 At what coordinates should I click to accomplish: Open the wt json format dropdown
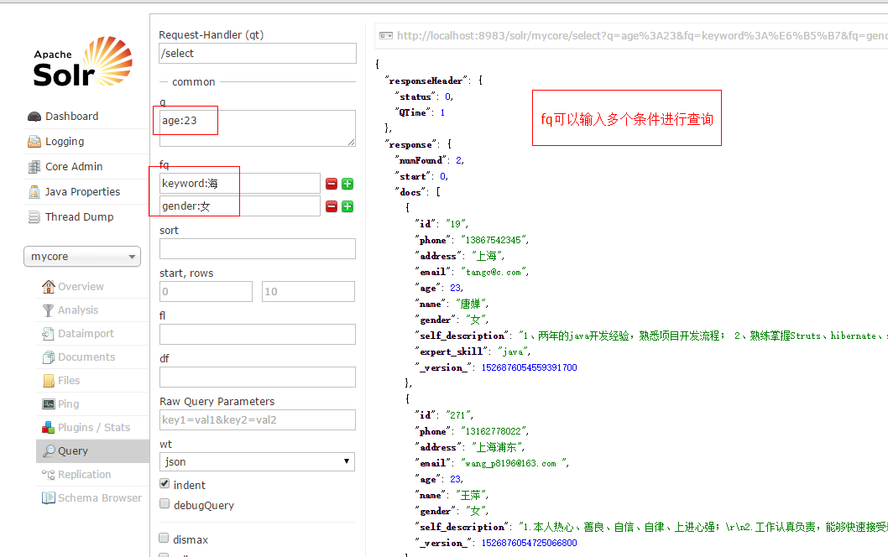pyautogui.click(x=257, y=462)
